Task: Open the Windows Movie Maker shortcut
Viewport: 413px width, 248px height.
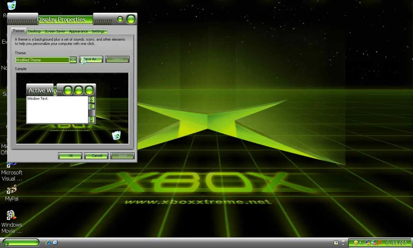Action: click(x=12, y=222)
